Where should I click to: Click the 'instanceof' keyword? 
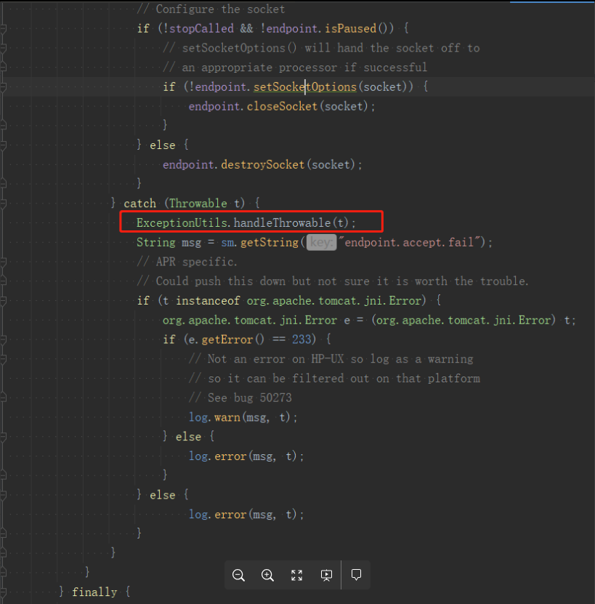pos(208,300)
